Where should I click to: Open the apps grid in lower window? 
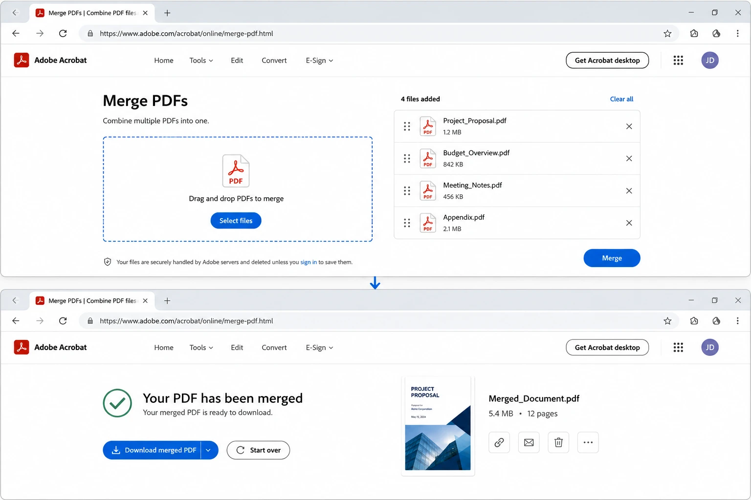pyautogui.click(x=678, y=347)
